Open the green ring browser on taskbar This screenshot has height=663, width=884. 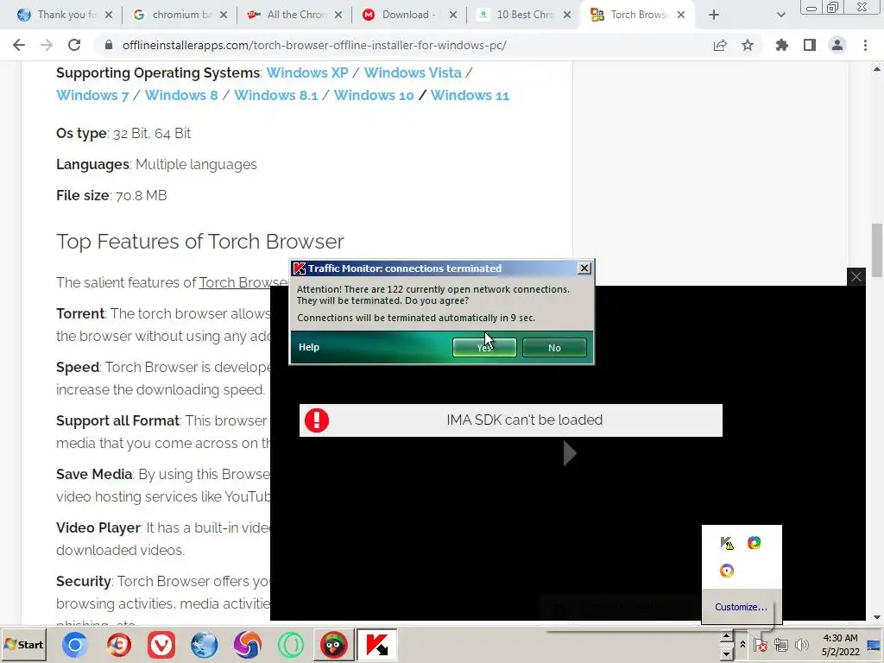290,645
